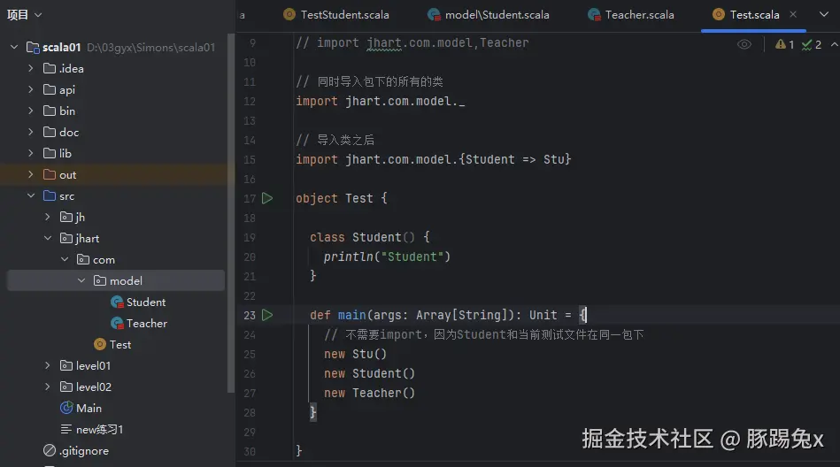
Task: Collapse the jhart package
Action: (x=48, y=238)
